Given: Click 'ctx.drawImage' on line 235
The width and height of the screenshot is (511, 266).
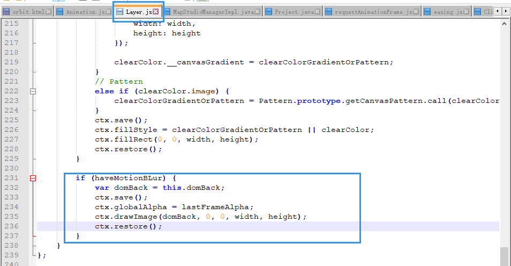Looking at the screenshot, I should point(126,217).
